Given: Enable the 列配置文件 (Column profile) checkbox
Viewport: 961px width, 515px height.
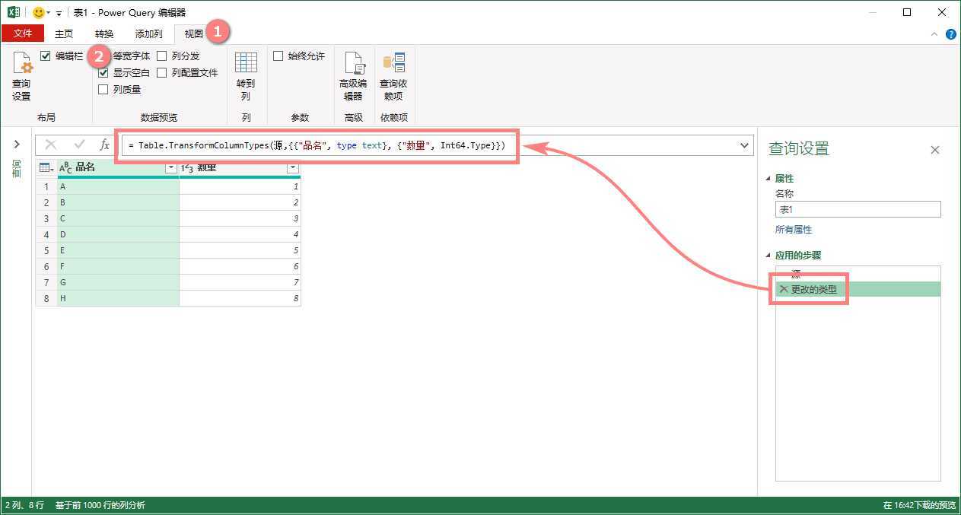Looking at the screenshot, I should click(162, 73).
